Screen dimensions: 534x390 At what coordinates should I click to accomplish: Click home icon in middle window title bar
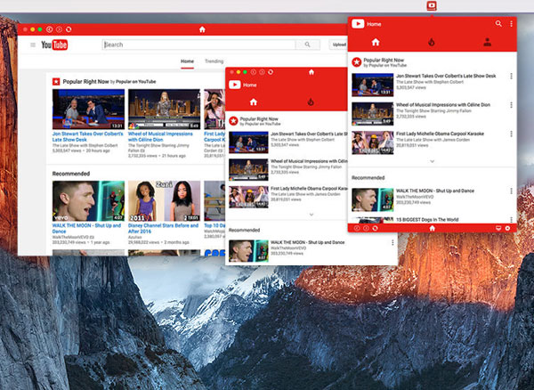311,72
